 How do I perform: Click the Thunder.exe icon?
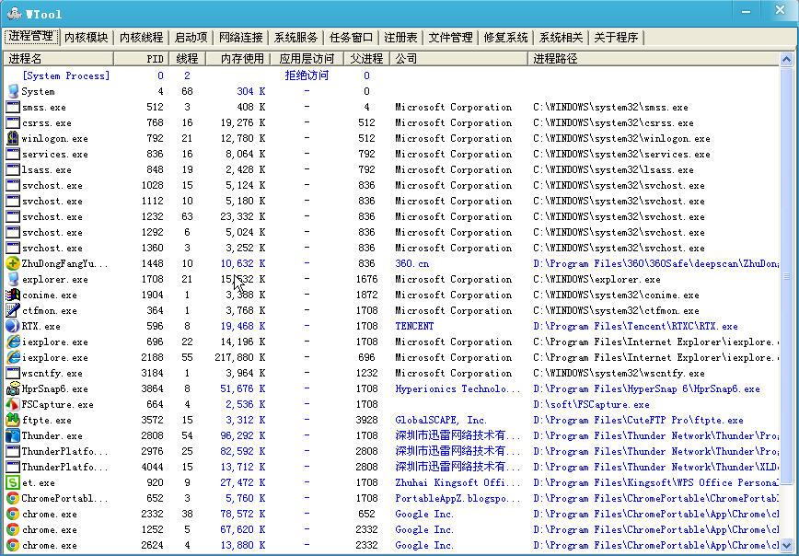[13, 436]
